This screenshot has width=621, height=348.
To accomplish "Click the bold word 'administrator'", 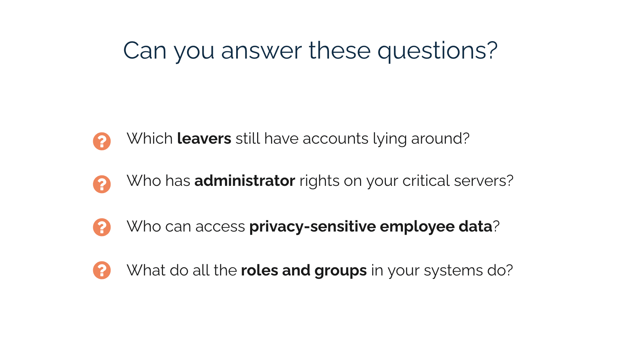I will click(245, 181).
